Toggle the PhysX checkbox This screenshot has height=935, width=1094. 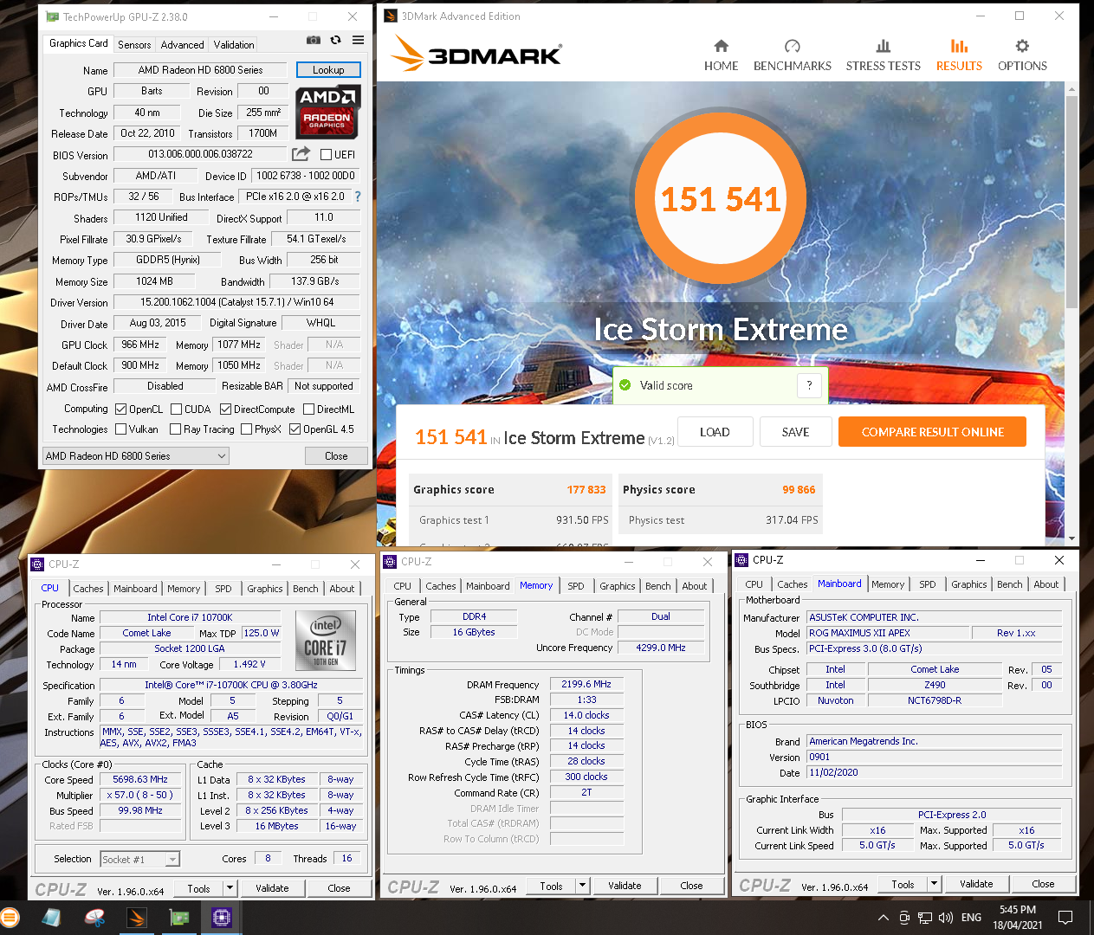[x=247, y=429]
